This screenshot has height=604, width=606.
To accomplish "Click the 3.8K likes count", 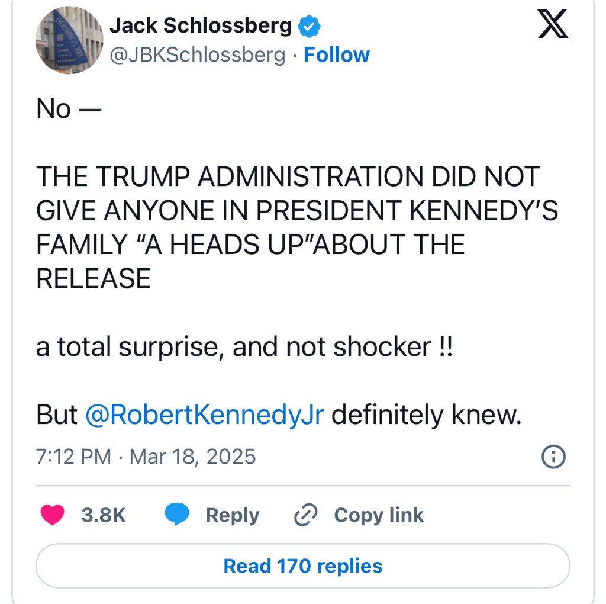I will pos(104,515).
